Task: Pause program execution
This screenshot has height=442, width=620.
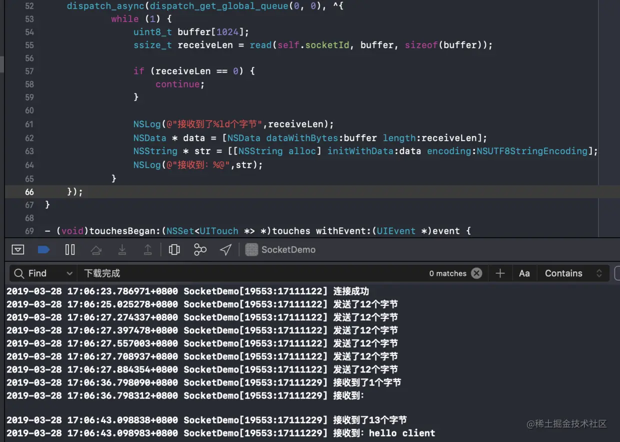Action: pyautogui.click(x=70, y=249)
